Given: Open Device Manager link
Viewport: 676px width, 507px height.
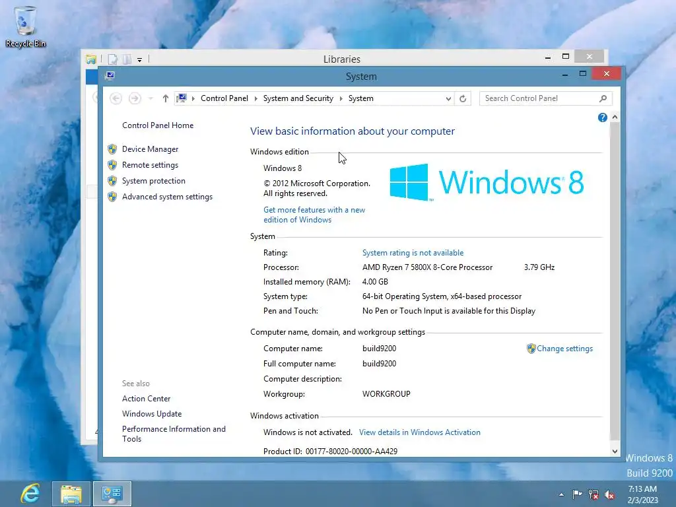Looking at the screenshot, I should 150,149.
